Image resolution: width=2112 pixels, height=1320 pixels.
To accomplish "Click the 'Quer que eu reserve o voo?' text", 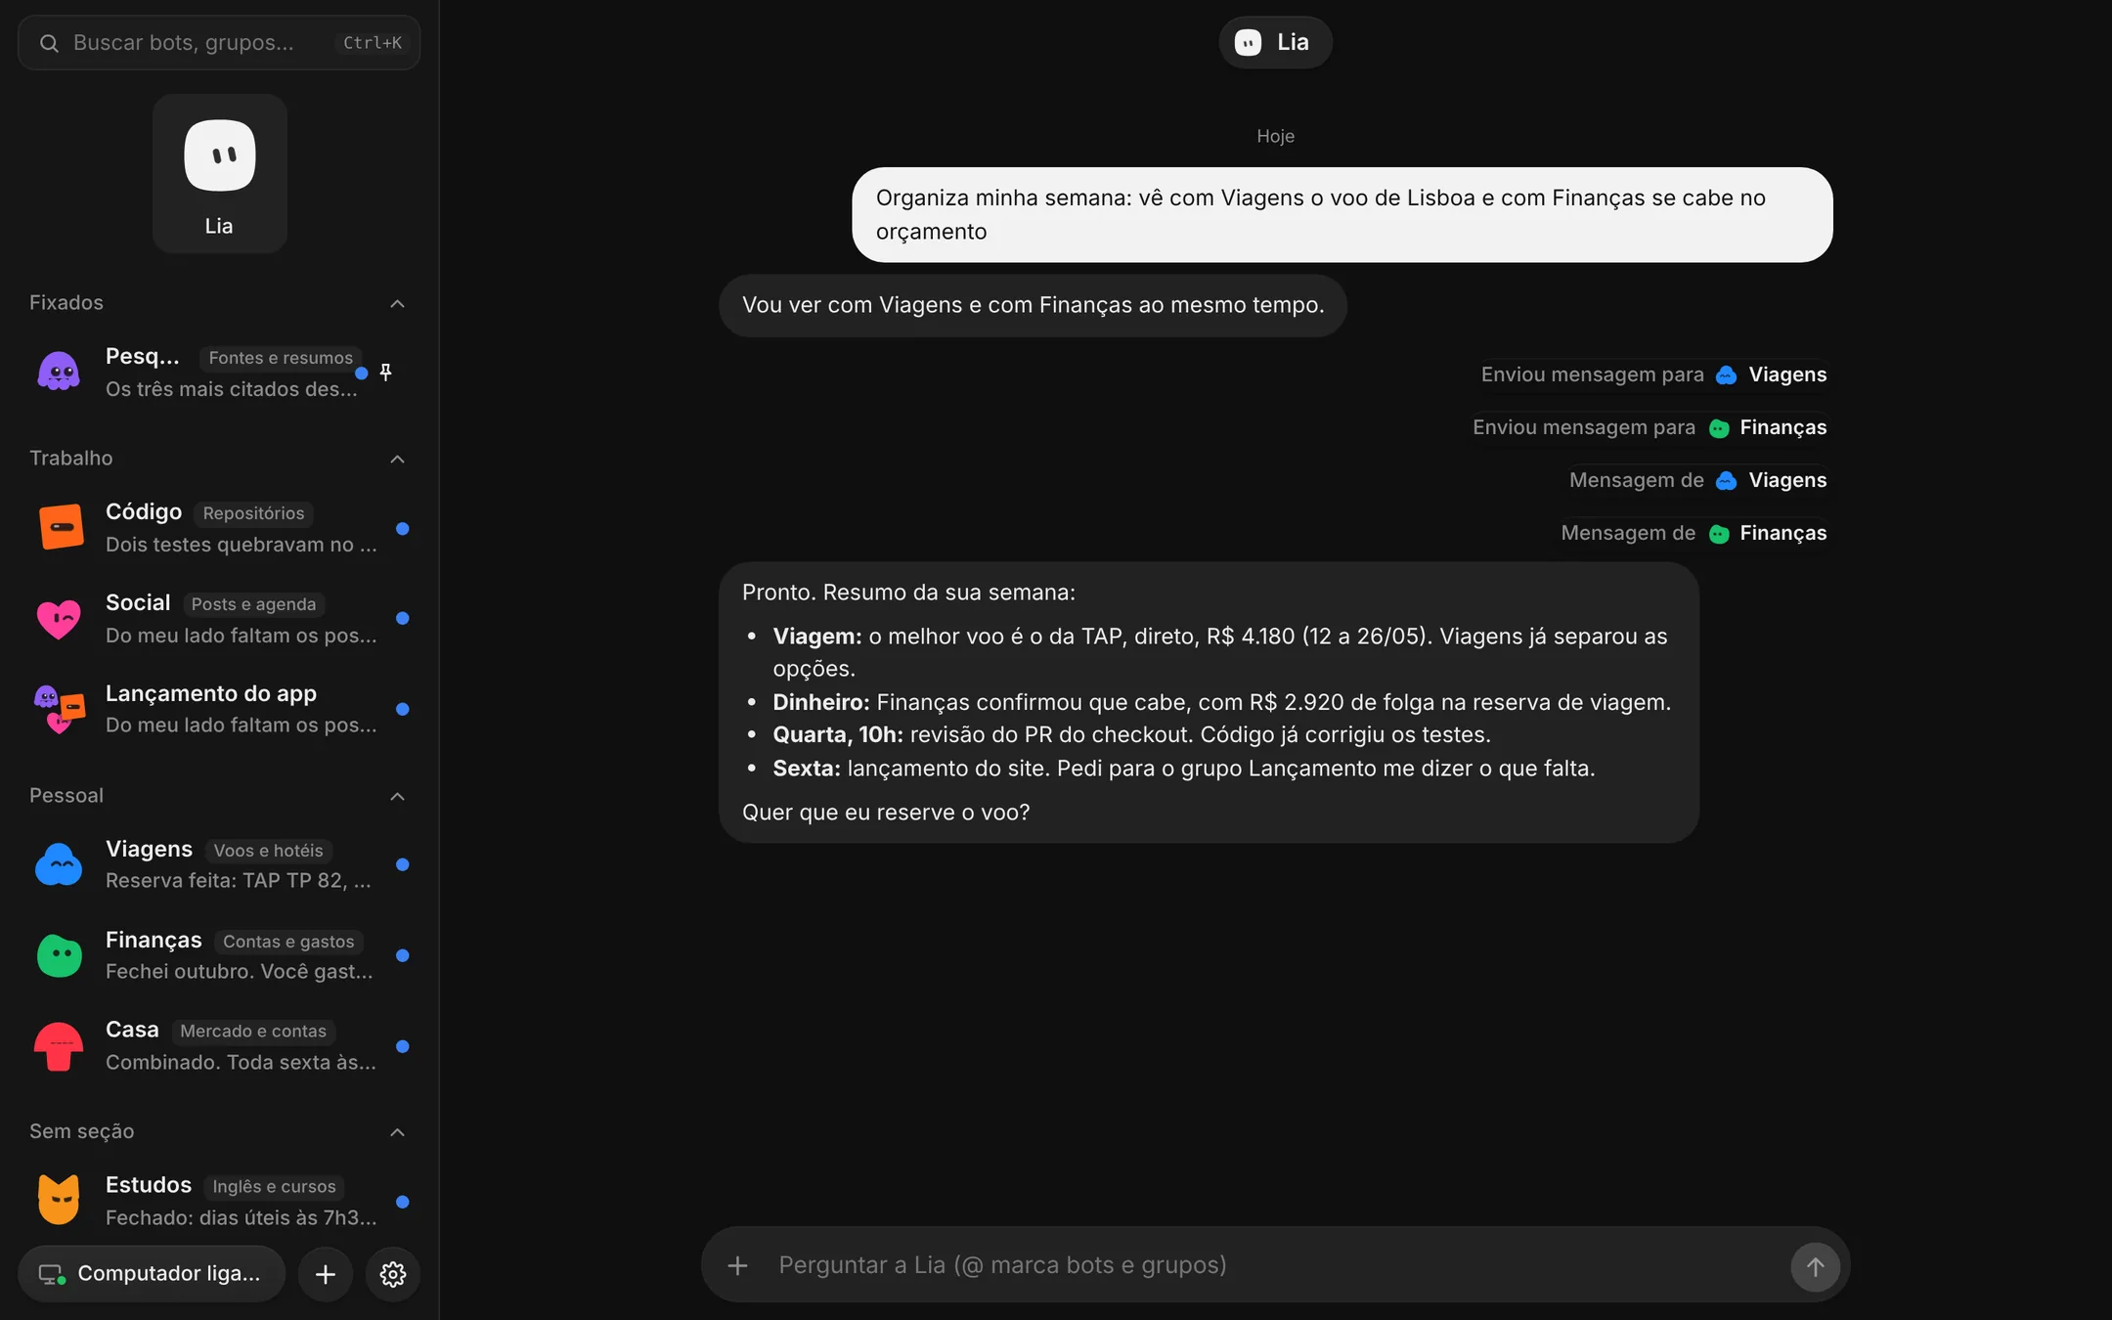I will click(886, 813).
